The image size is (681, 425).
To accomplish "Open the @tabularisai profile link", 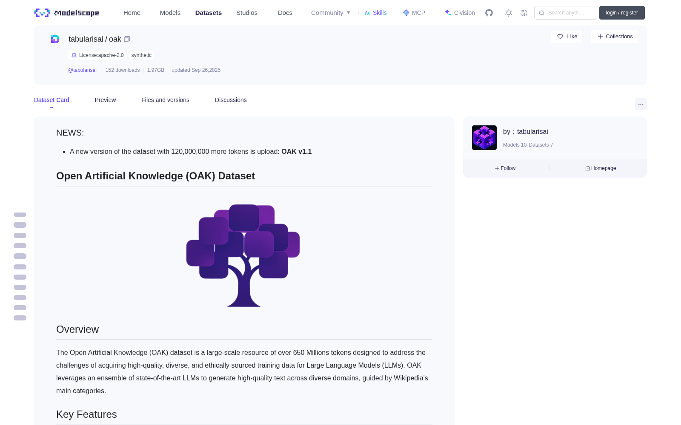I will (82, 70).
